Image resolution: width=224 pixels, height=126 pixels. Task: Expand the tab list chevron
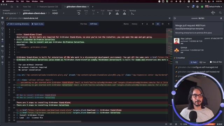pos(188,7)
